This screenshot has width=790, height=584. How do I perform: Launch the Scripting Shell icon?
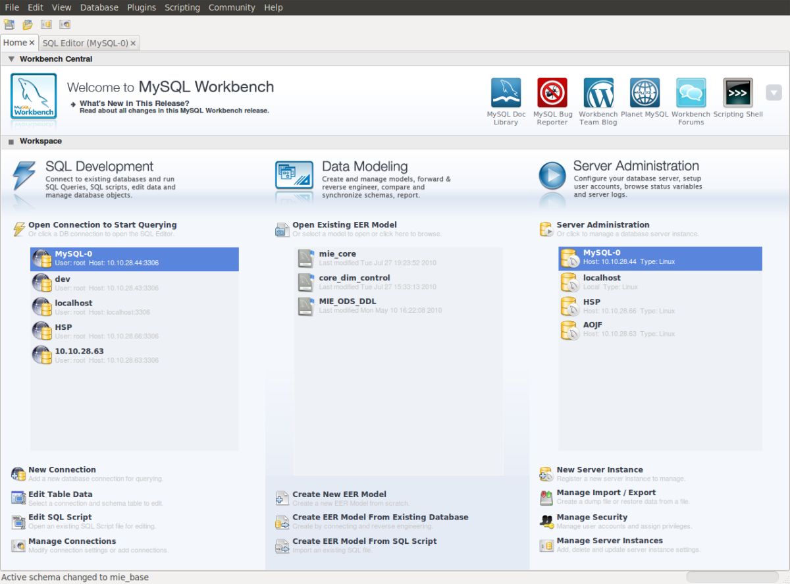(x=738, y=92)
